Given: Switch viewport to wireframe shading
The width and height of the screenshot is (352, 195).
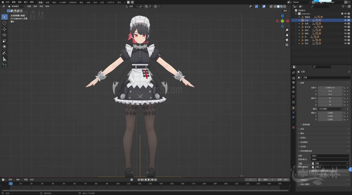Looking at the screenshot, I should click(x=275, y=7).
